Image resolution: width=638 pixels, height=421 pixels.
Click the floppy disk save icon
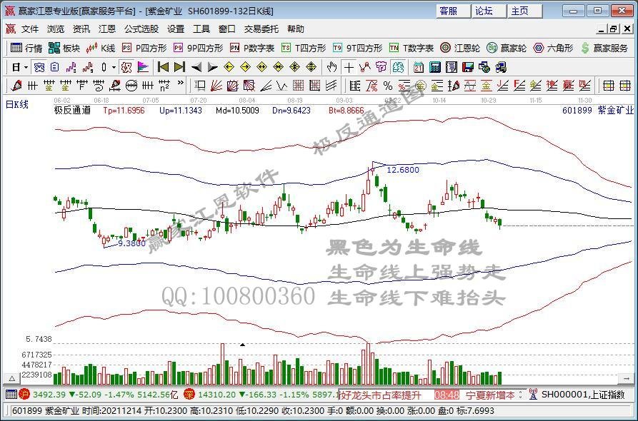[x=468, y=67]
